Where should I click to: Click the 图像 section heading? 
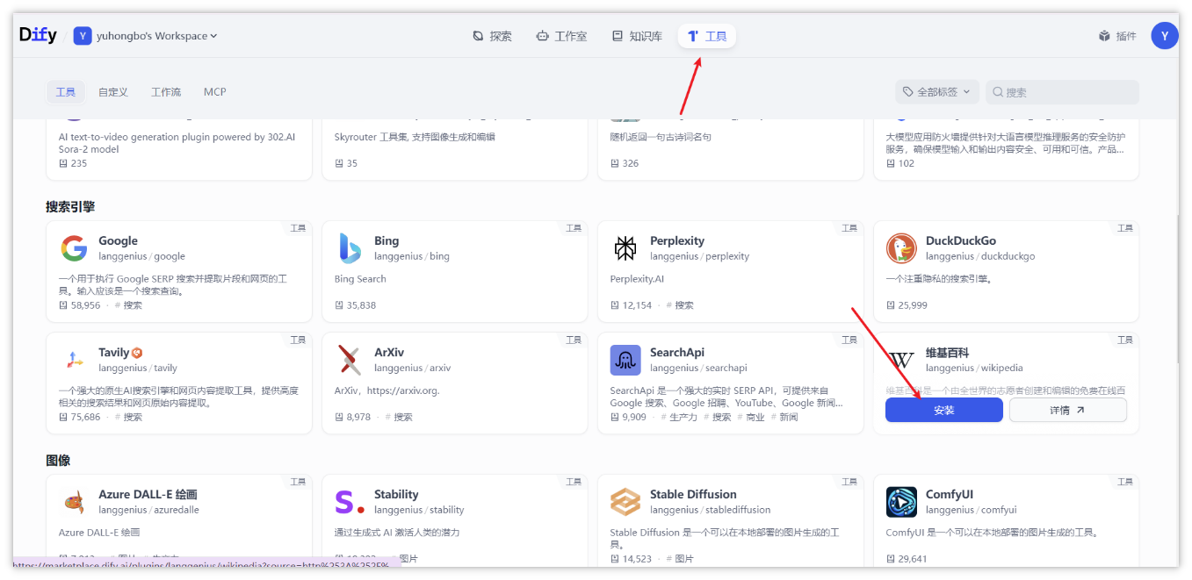pos(58,461)
